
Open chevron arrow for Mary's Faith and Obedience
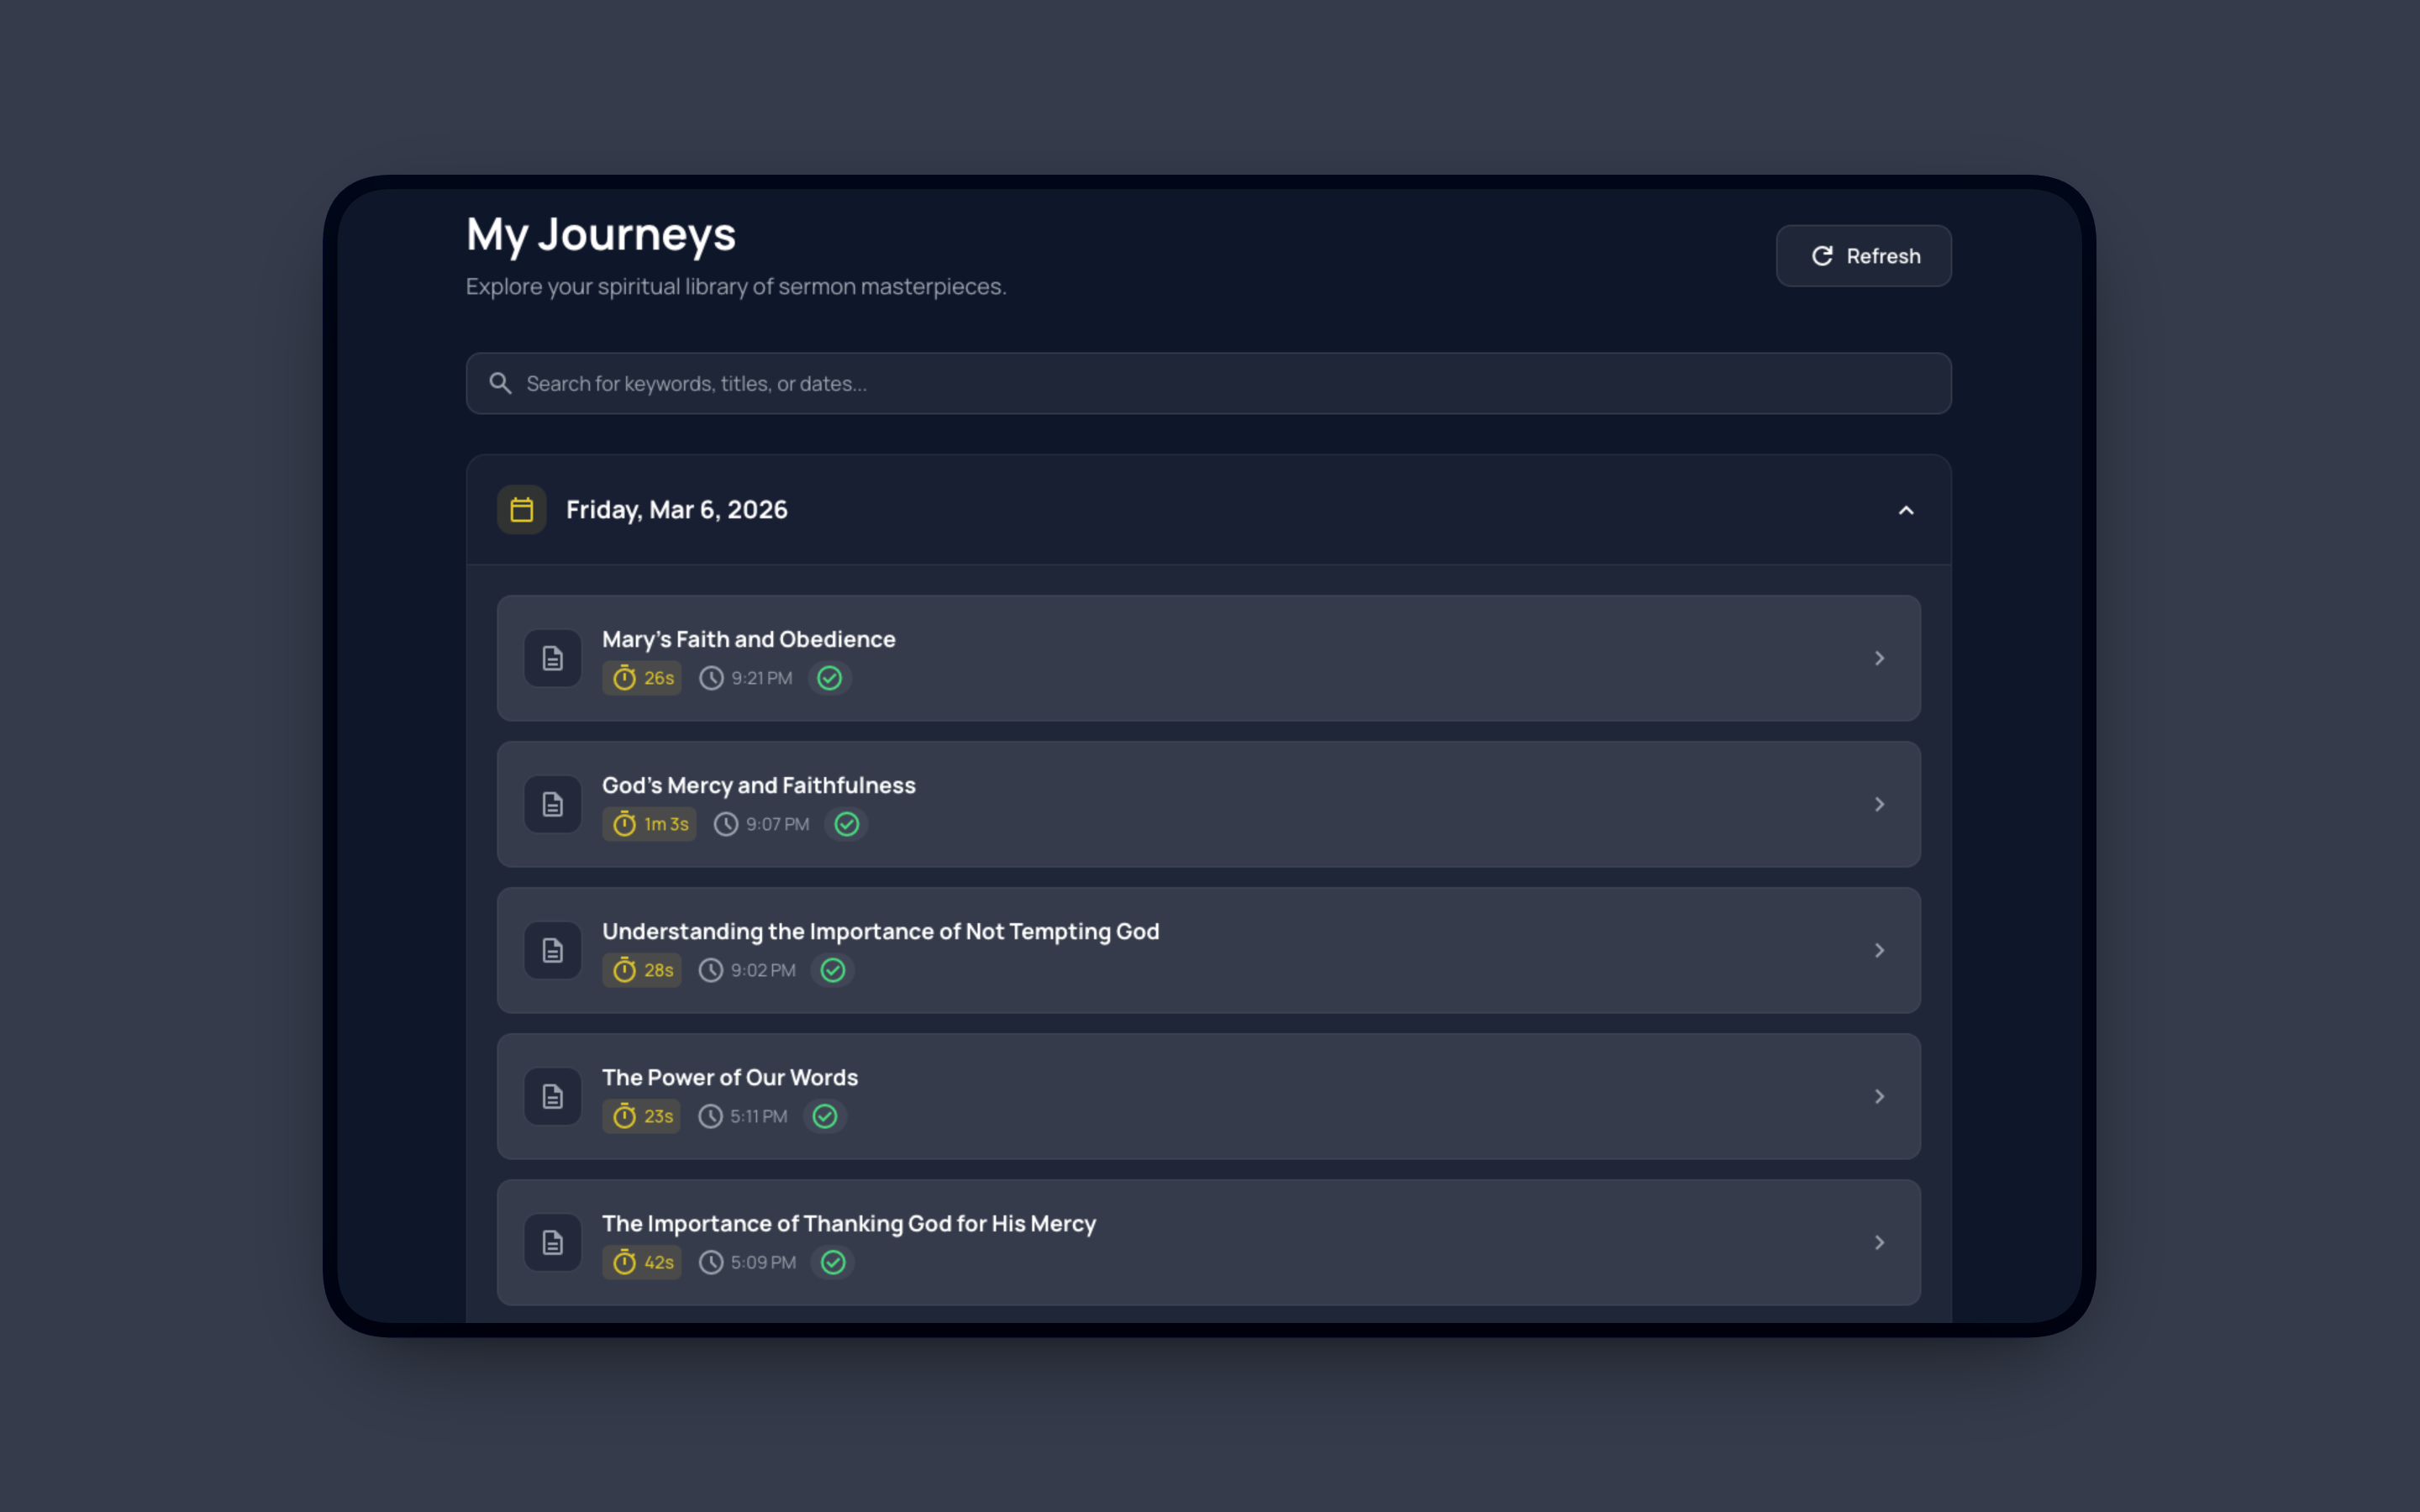coord(1879,658)
